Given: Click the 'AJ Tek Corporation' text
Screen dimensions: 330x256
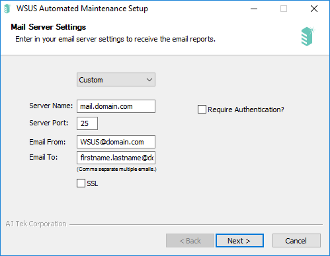Looking at the screenshot, I should [36, 224].
